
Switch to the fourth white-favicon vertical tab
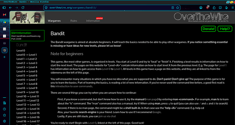coord(4,36)
